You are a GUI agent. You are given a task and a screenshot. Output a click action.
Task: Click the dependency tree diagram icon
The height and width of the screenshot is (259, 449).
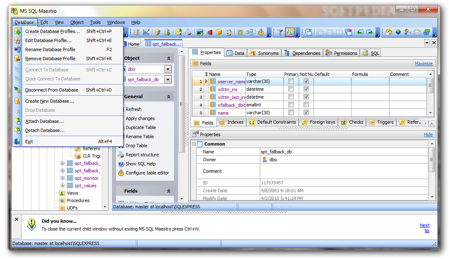coord(249,32)
